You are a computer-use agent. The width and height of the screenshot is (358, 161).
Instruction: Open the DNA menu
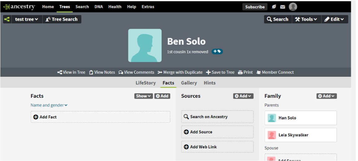(x=98, y=7)
